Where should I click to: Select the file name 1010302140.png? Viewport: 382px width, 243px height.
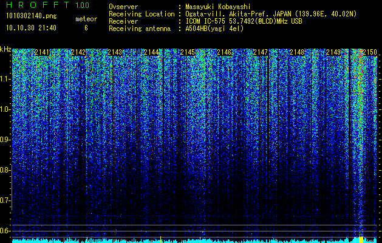click(32, 16)
